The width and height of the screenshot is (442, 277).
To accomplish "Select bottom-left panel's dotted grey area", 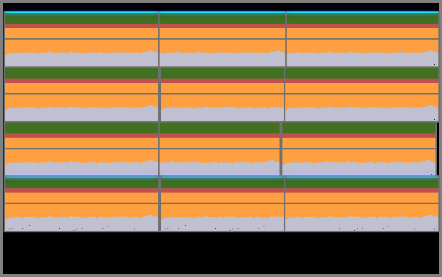I will point(82,224).
